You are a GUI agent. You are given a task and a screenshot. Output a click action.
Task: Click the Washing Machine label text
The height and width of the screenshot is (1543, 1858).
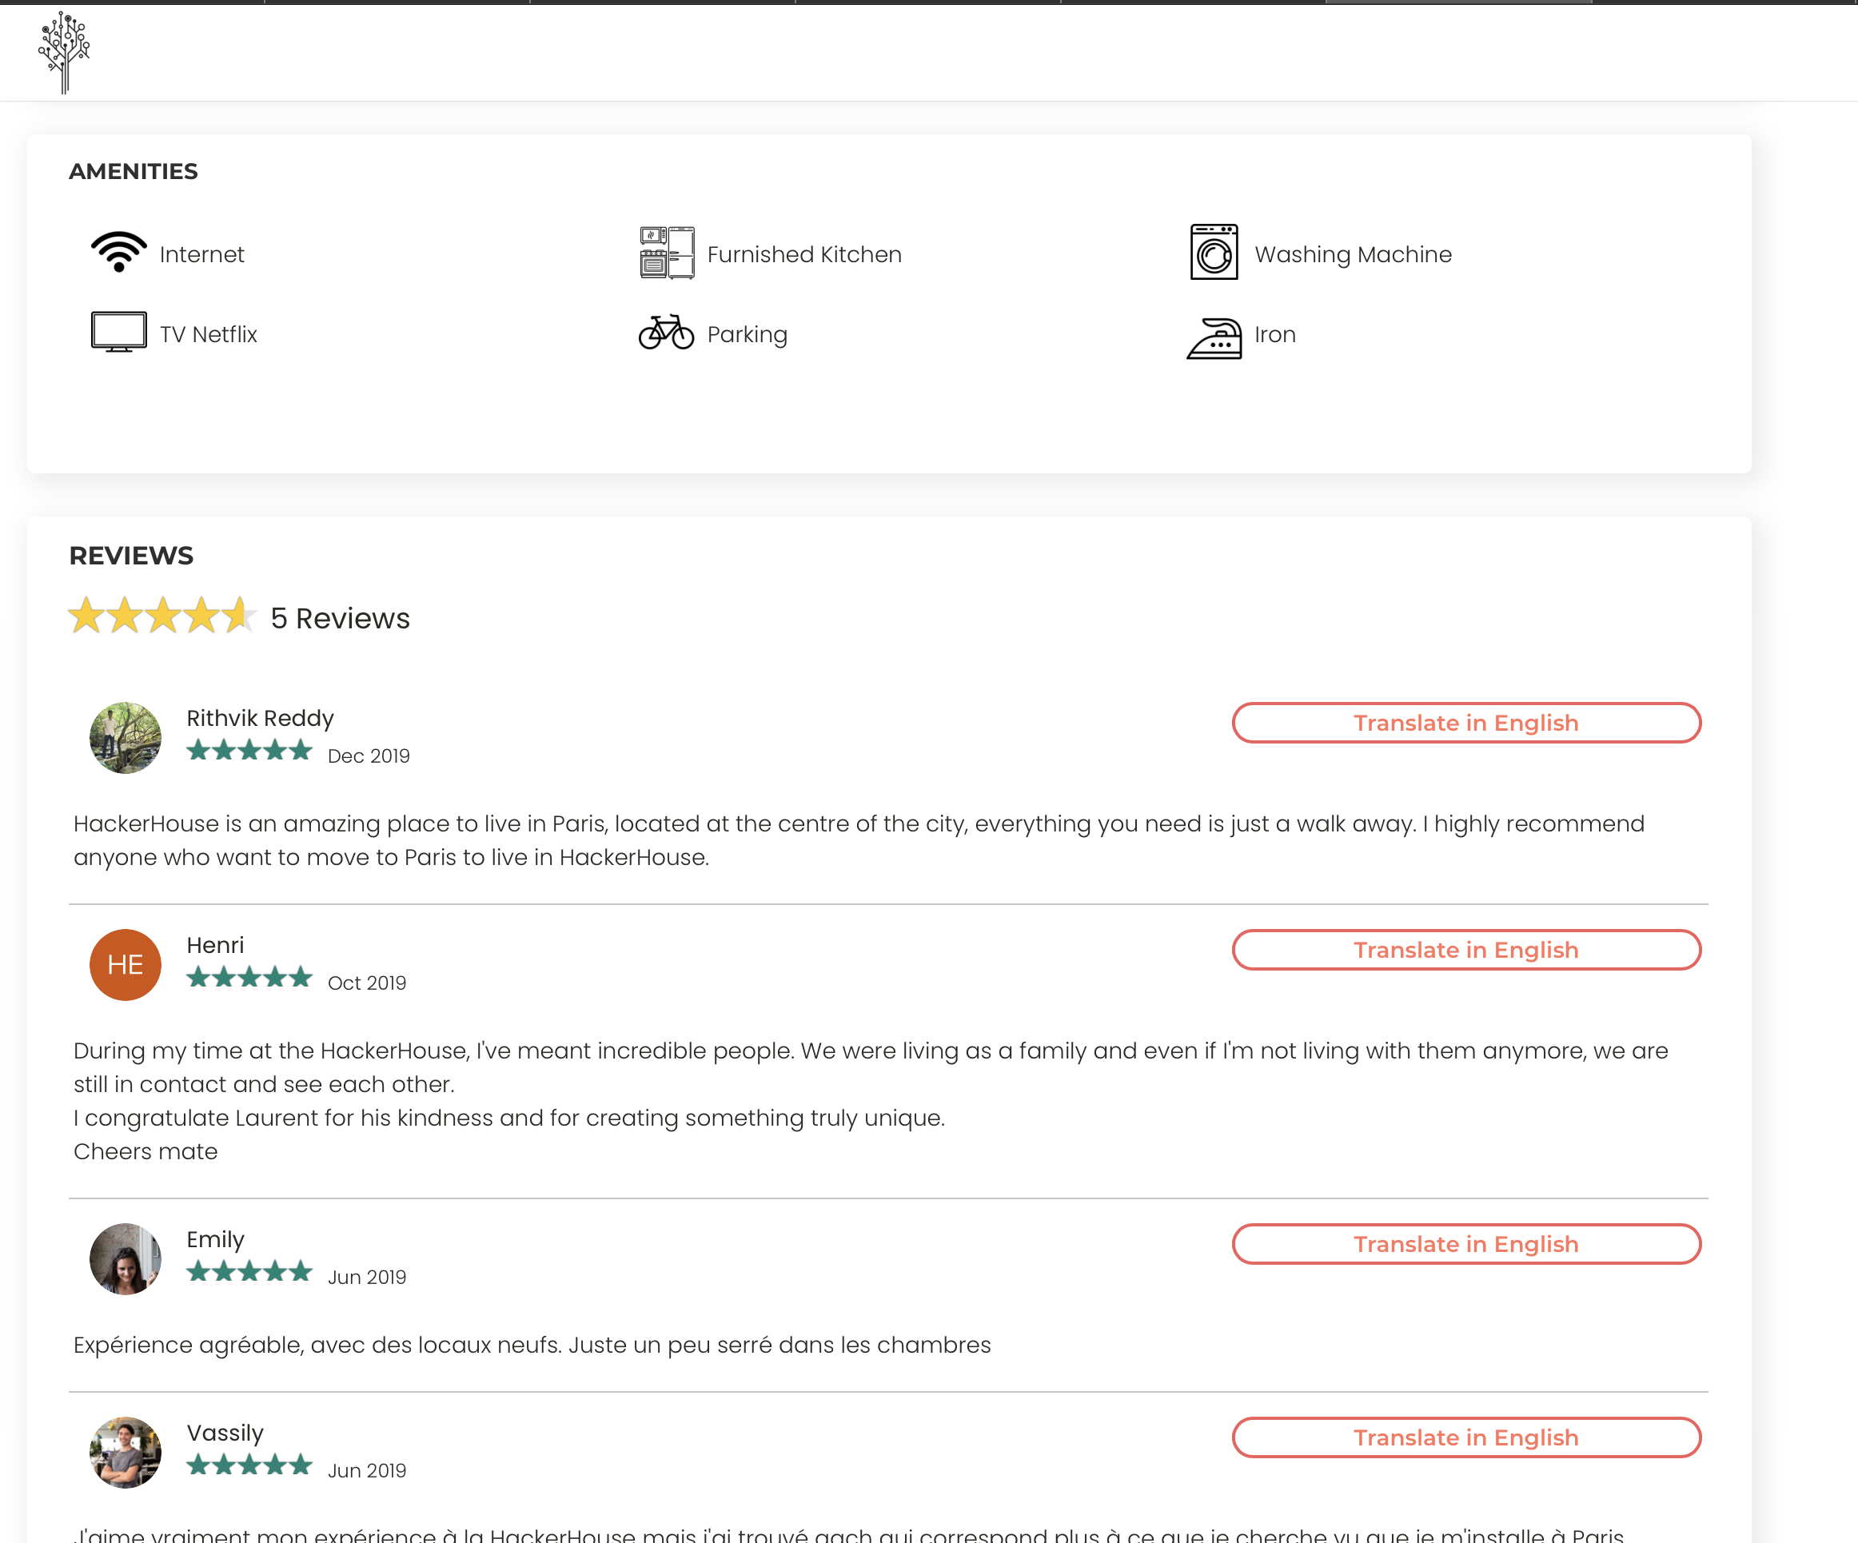click(x=1352, y=255)
